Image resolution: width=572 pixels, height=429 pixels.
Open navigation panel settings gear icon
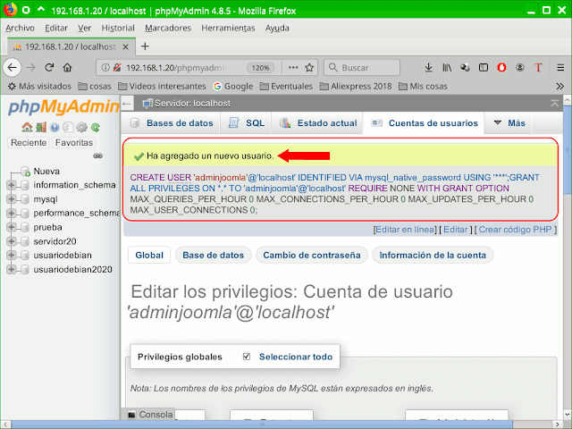[81, 127]
